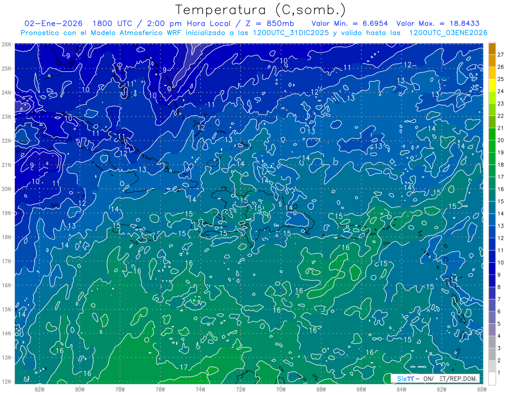Select the "15N" latitude axis label

pyautogui.click(x=6, y=309)
